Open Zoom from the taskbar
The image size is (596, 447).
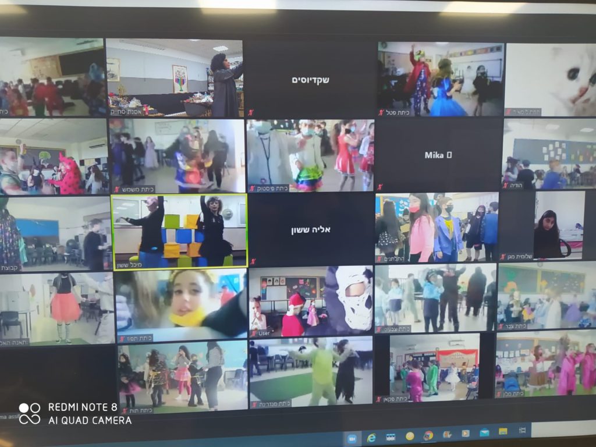pyautogui.click(x=352, y=439)
